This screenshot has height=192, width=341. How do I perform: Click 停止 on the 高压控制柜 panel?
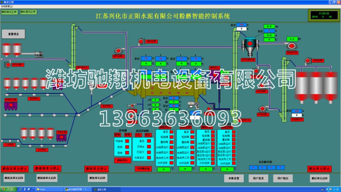click(148, 135)
